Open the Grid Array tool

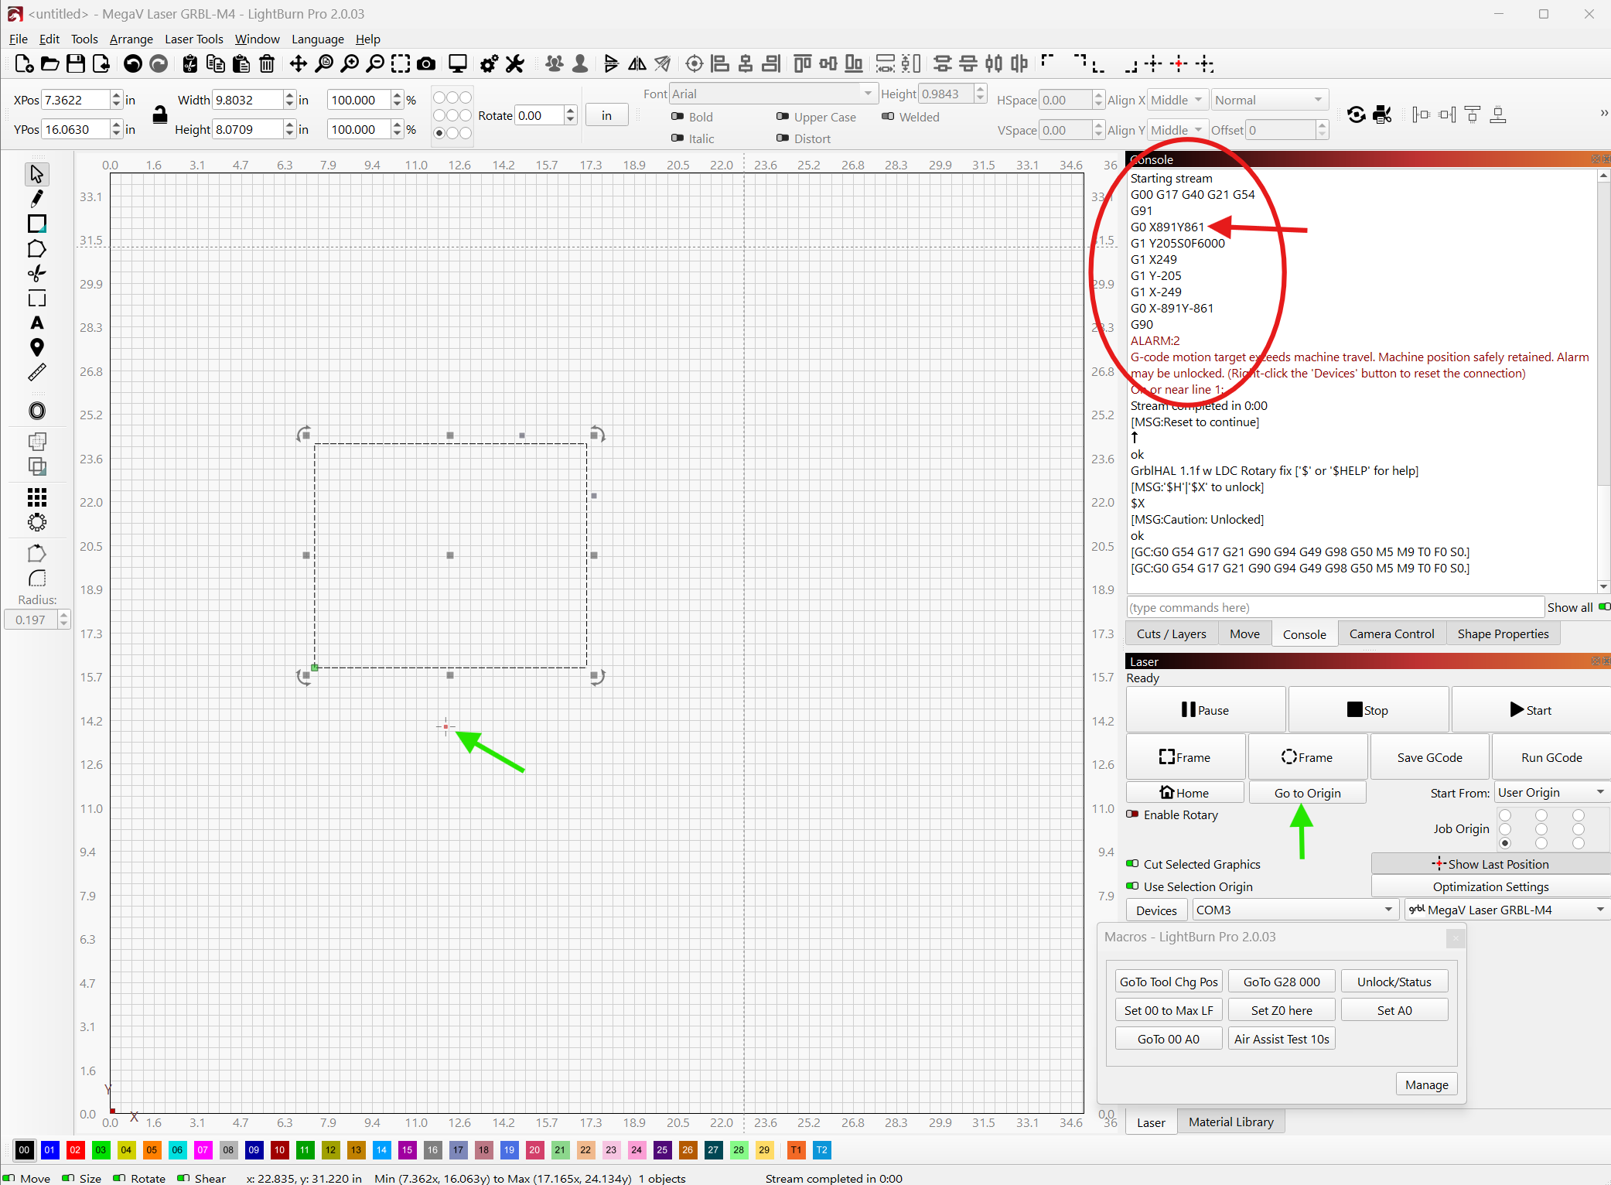(x=36, y=497)
